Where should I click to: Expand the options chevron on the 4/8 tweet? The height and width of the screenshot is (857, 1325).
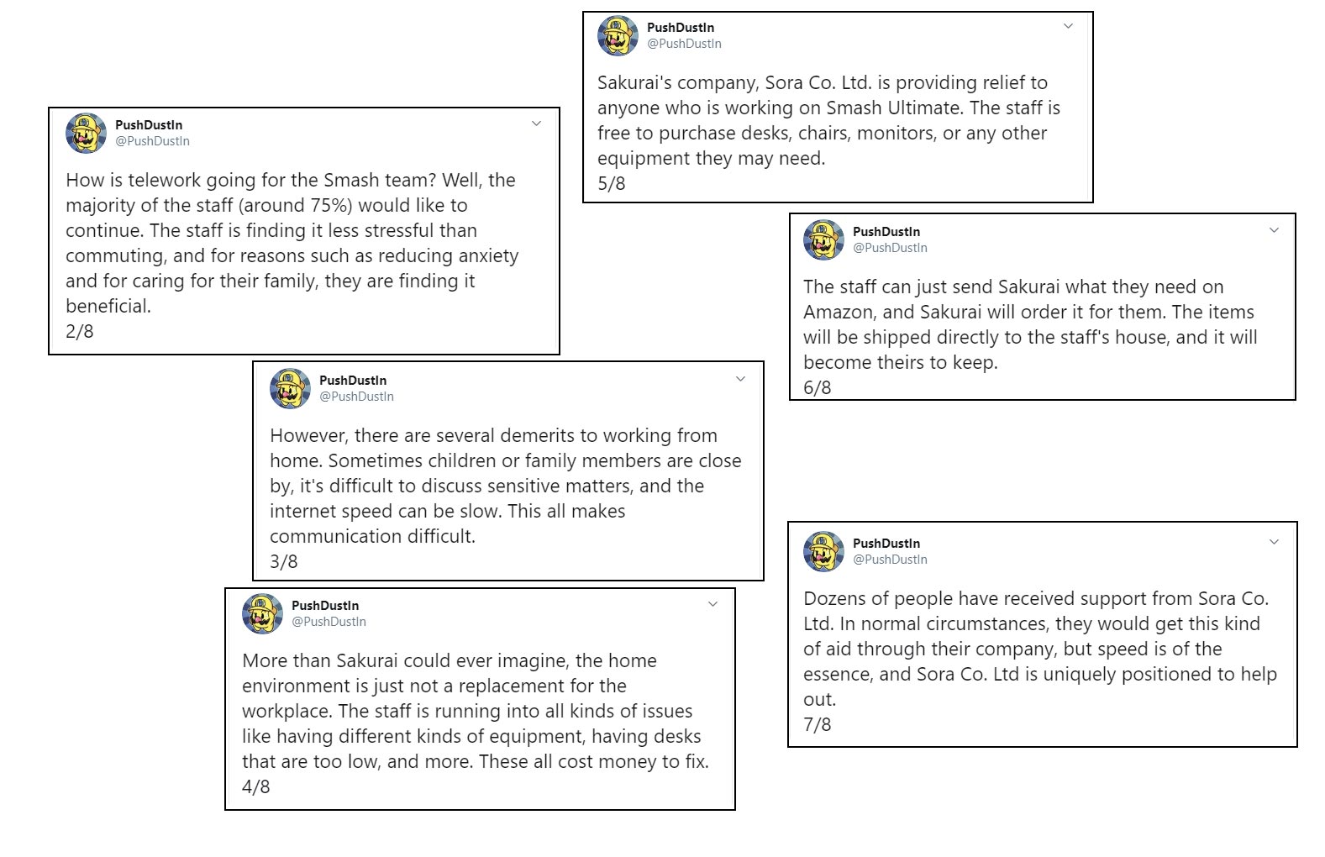(x=712, y=604)
